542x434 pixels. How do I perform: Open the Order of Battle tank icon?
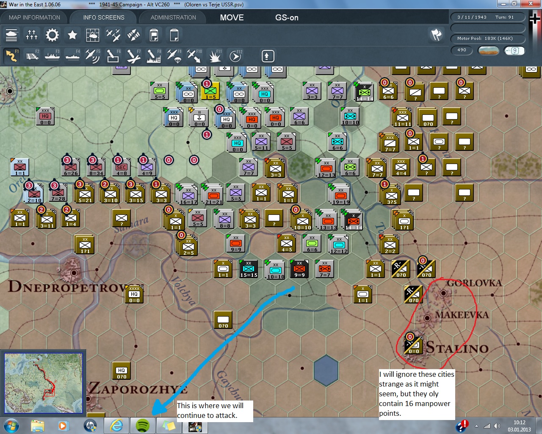pos(11,35)
